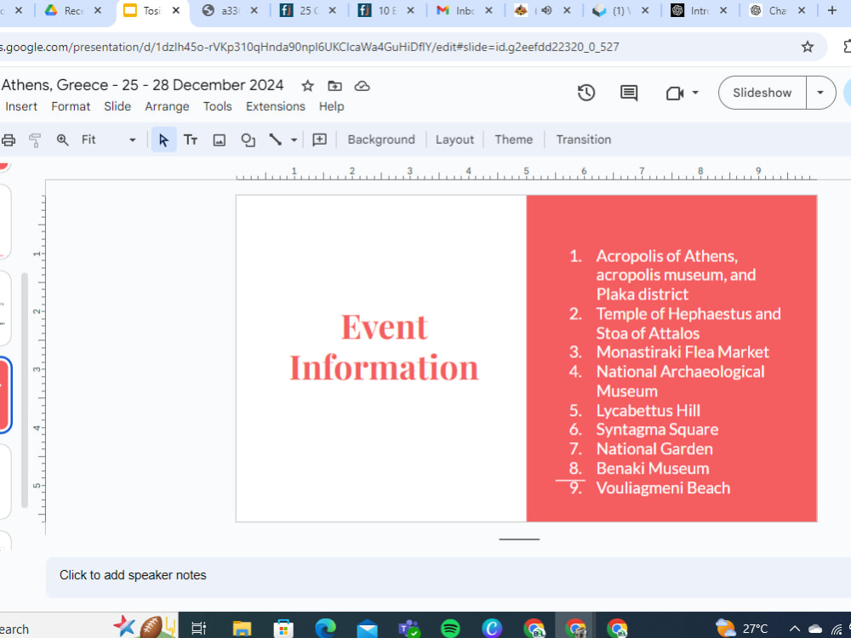Open File Explorer from taskbar

click(242, 629)
